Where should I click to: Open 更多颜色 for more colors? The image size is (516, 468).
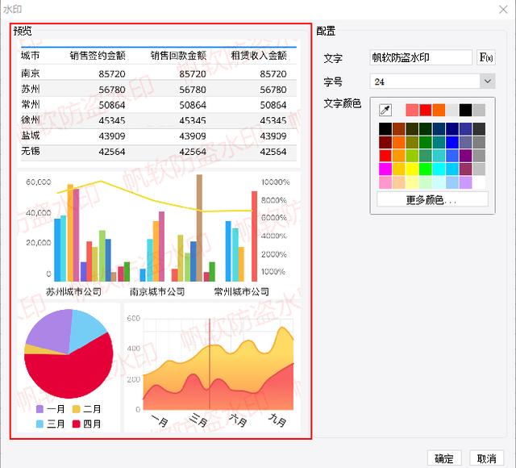432,199
